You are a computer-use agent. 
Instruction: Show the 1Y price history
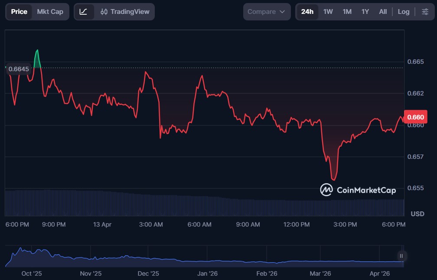coord(365,12)
